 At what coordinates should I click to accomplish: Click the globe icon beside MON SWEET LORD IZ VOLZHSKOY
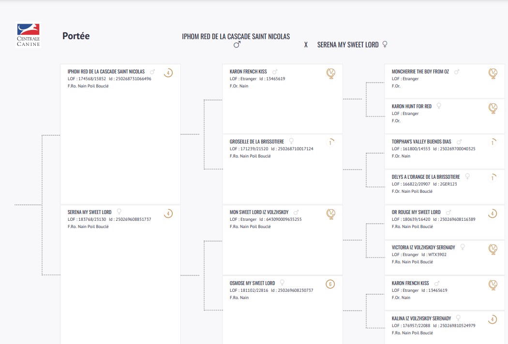pos(331,214)
